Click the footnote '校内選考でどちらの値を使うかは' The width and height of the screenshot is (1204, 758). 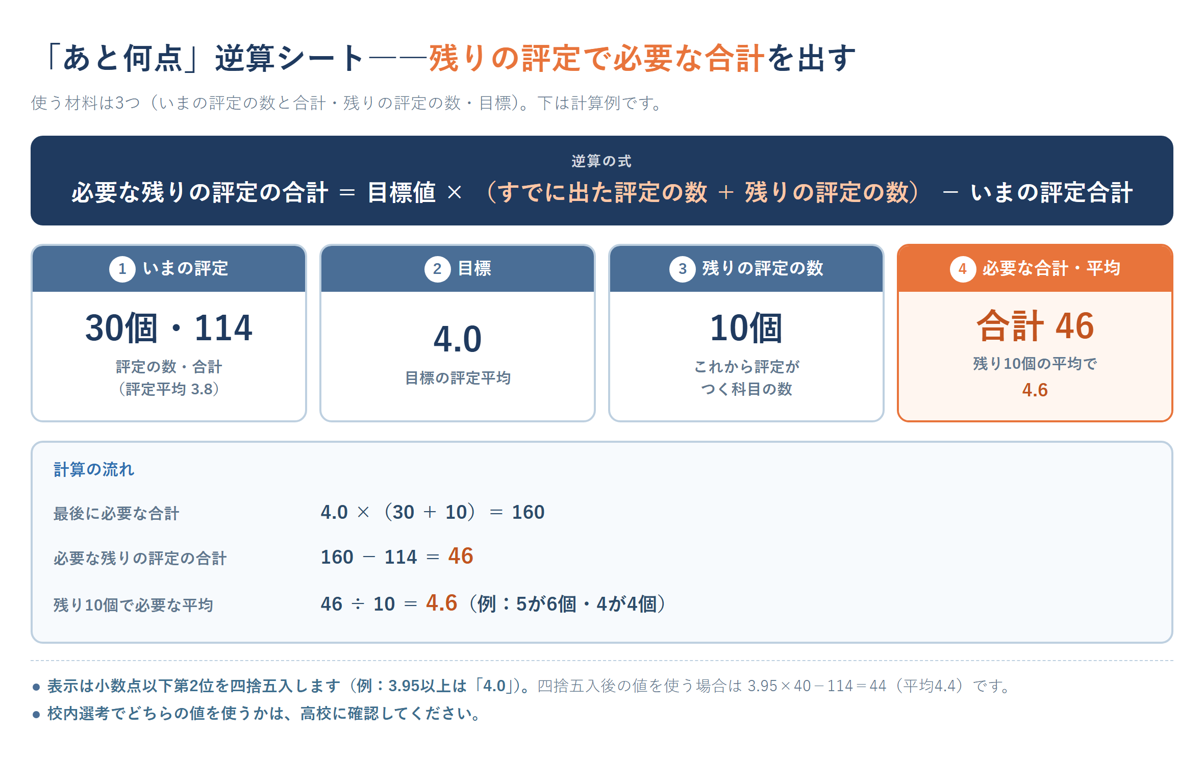pyautogui.click(x=166, y=714)
